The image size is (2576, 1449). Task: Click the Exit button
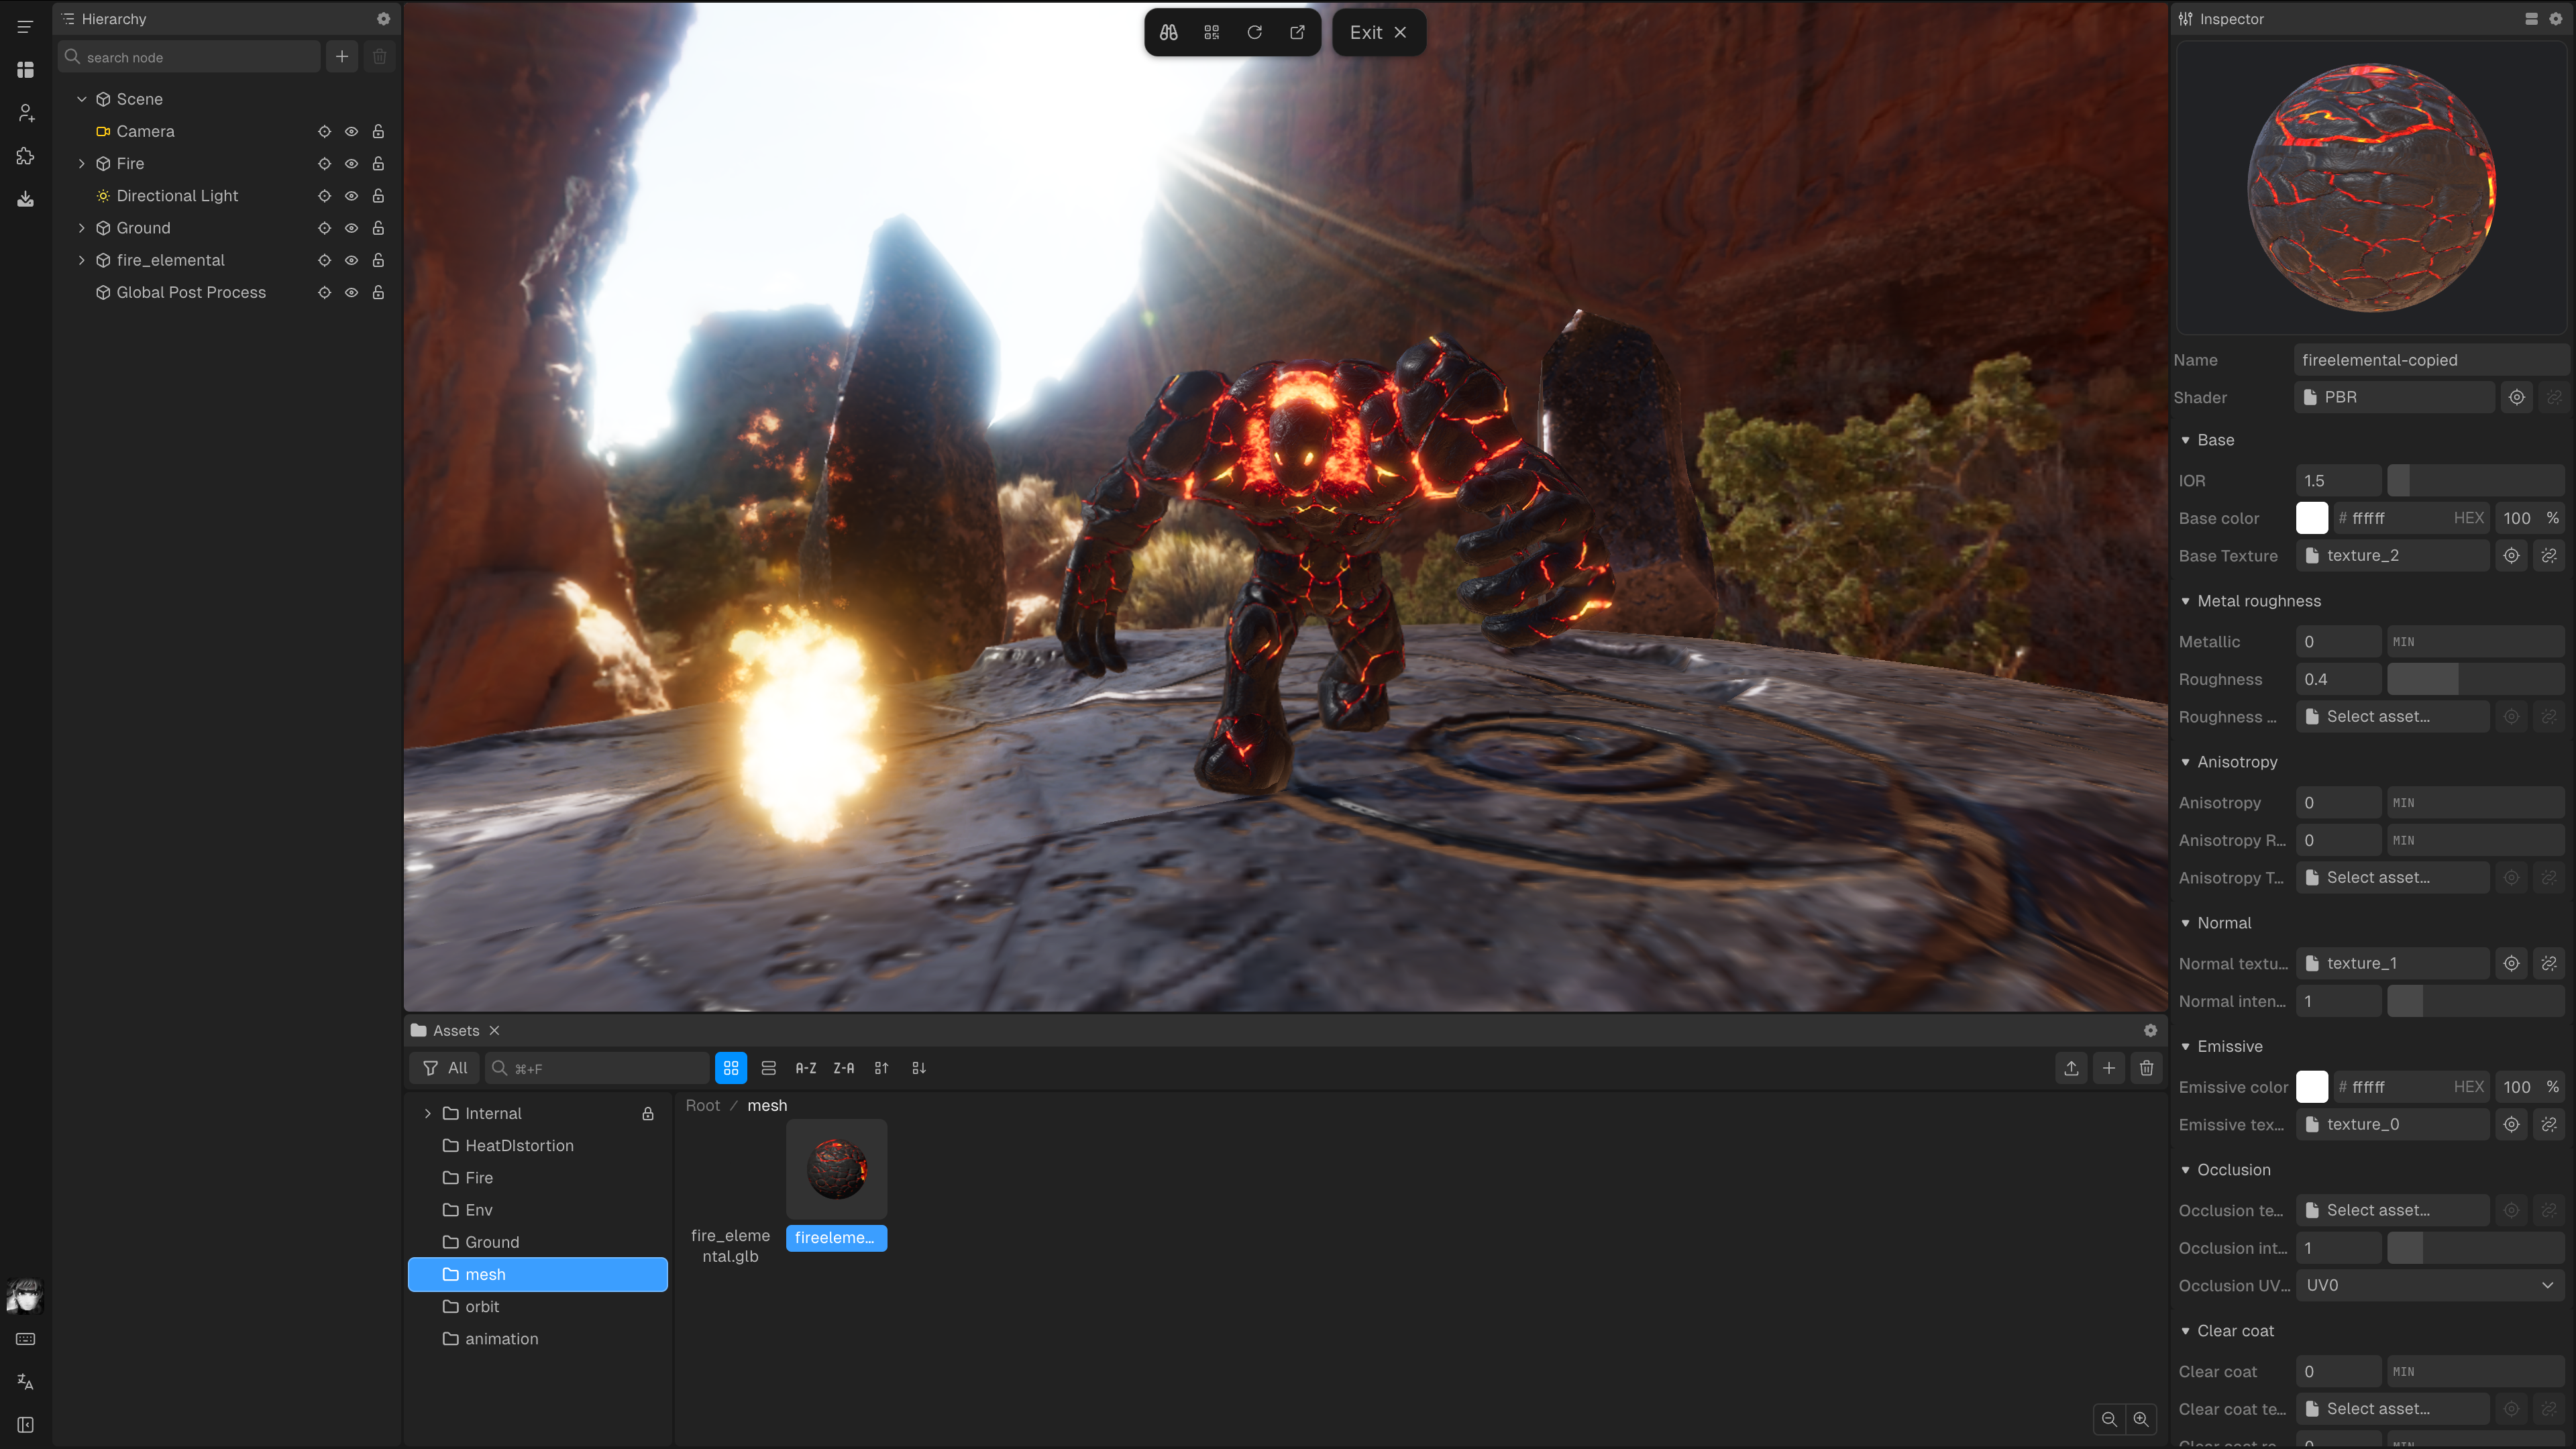tap(1378, 32)
